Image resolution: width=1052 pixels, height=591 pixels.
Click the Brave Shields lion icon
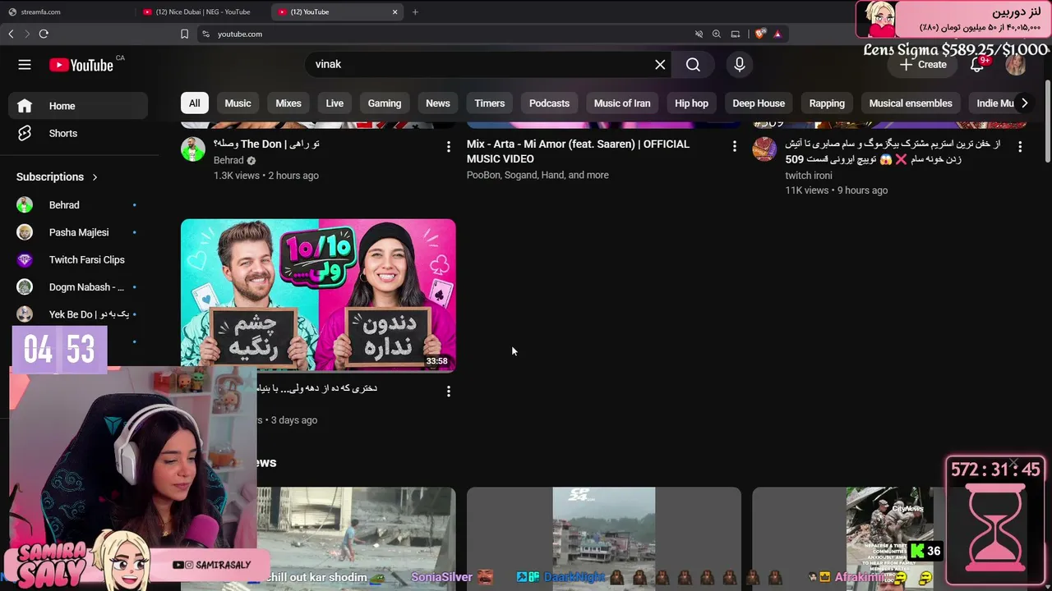click(x=760, y=34)
